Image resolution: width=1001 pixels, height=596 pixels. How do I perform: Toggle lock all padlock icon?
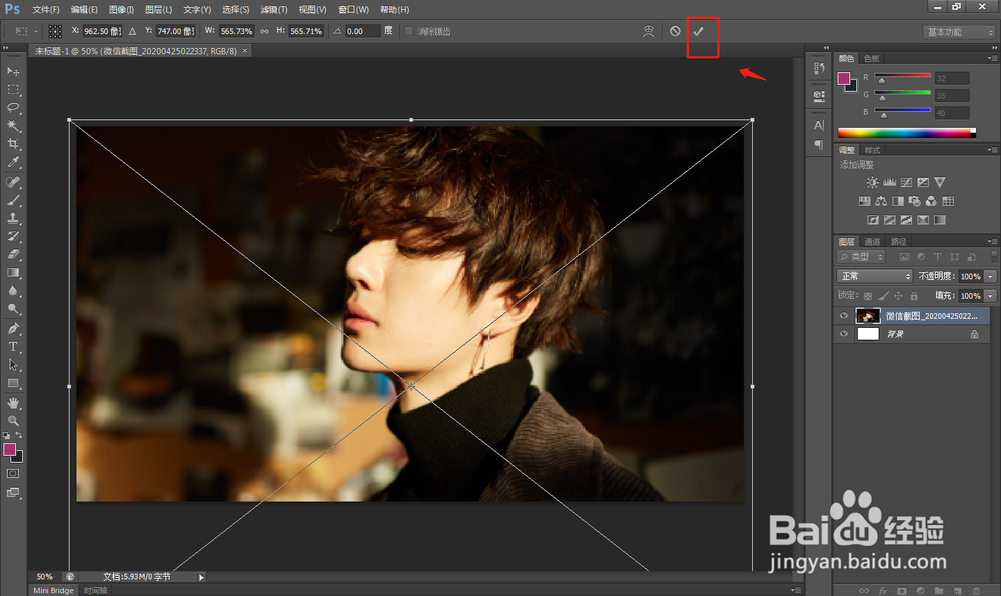click(x=914, y=296)
